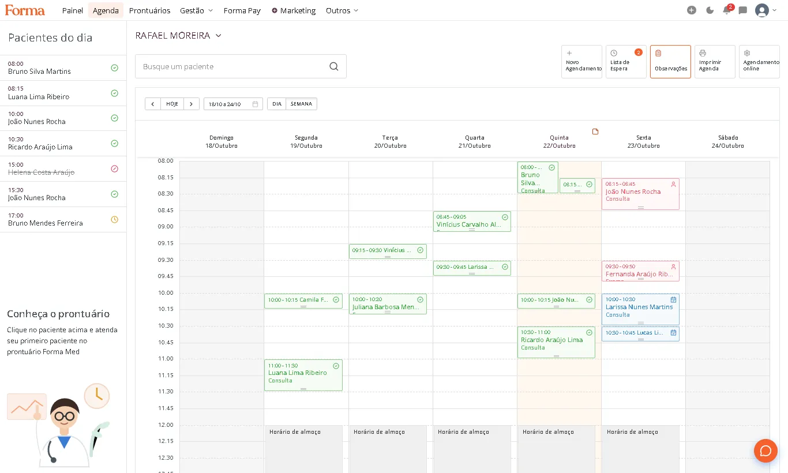Open the 18/10 a 24/10 date picker
This screenshot has width=788, height=473.
coord(233,104)
